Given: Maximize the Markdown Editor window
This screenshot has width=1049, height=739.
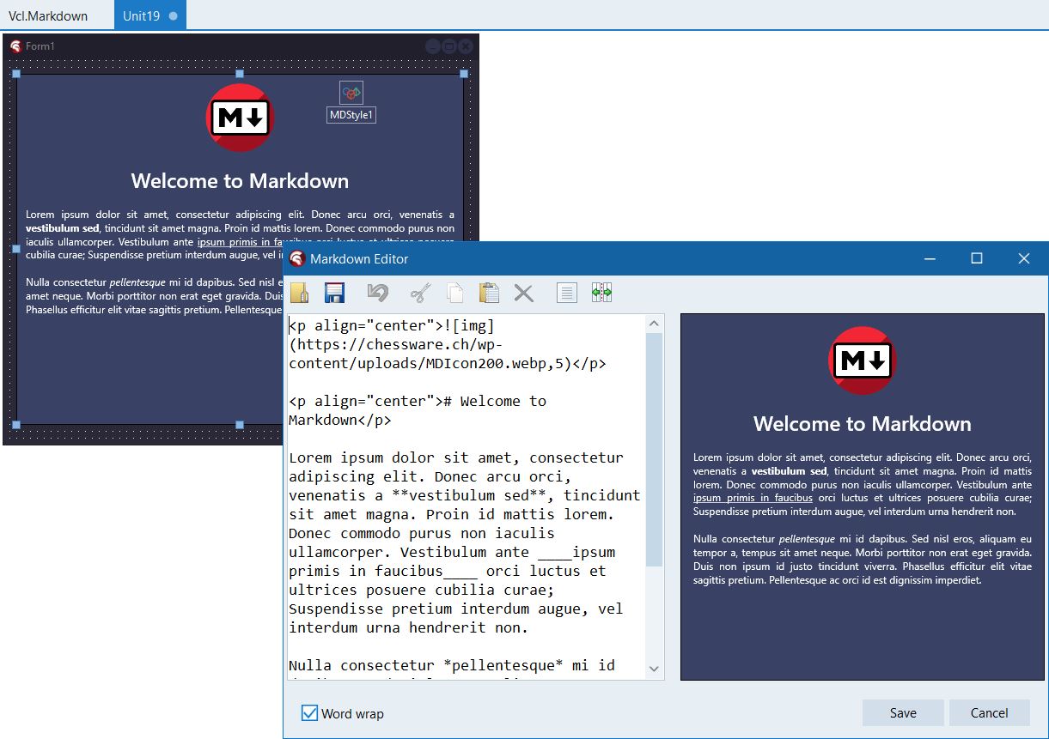Looking at the screenshot, I should click(977, 258).
